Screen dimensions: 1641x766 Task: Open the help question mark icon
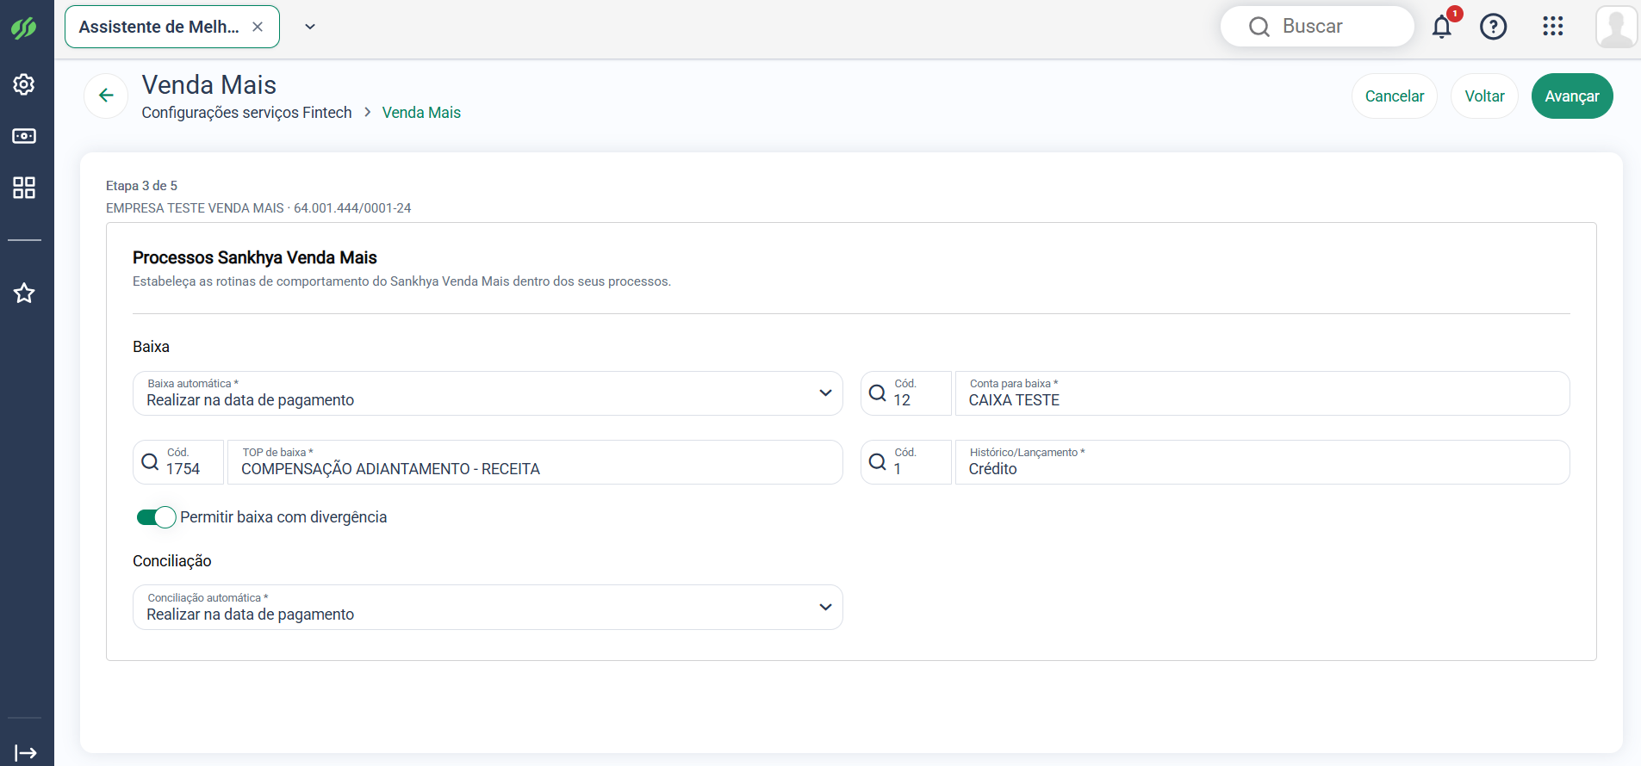(x=1494, y=27)
